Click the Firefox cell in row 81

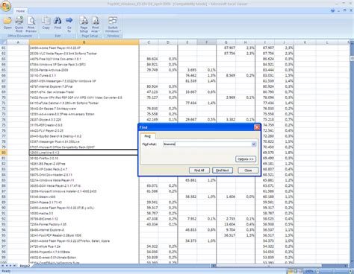point(84,158)
